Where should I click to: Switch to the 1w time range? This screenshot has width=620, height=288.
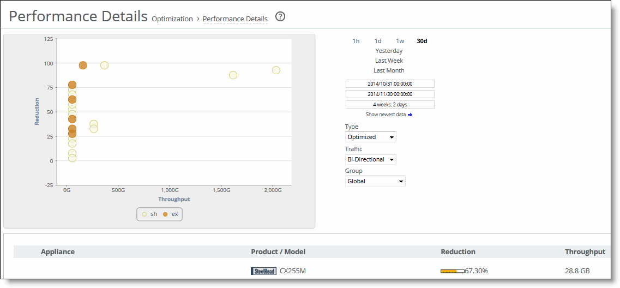pos(400,41)
